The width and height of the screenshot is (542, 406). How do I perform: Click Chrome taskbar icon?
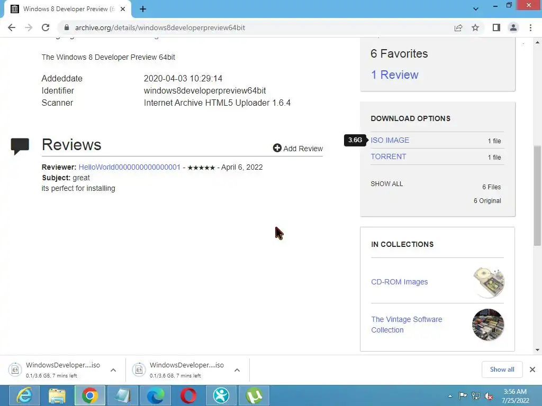click(x=90, y=395)
